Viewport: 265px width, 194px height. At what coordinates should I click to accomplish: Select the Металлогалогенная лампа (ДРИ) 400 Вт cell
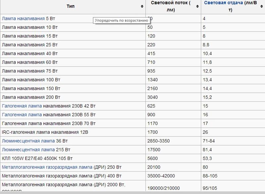(x=62, y=175)
